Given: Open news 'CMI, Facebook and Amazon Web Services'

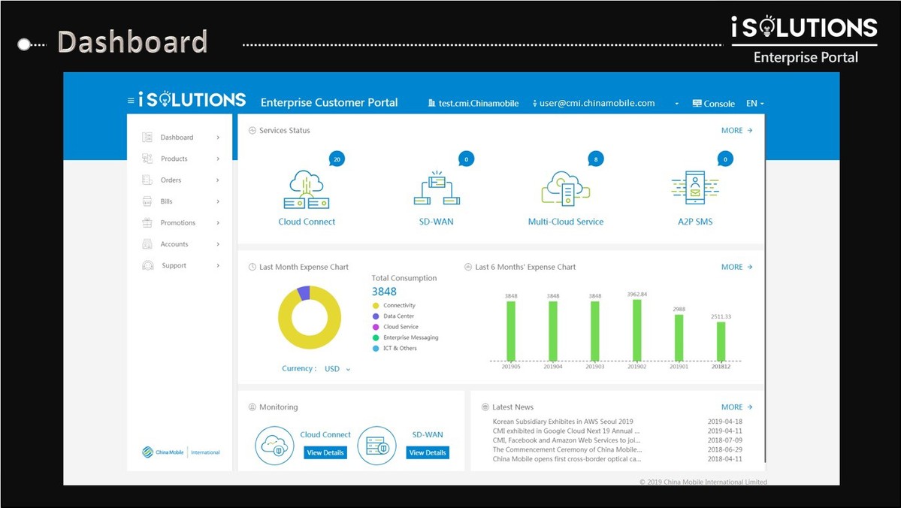Looking at the screenshot, I should click(x=567, y=440).
